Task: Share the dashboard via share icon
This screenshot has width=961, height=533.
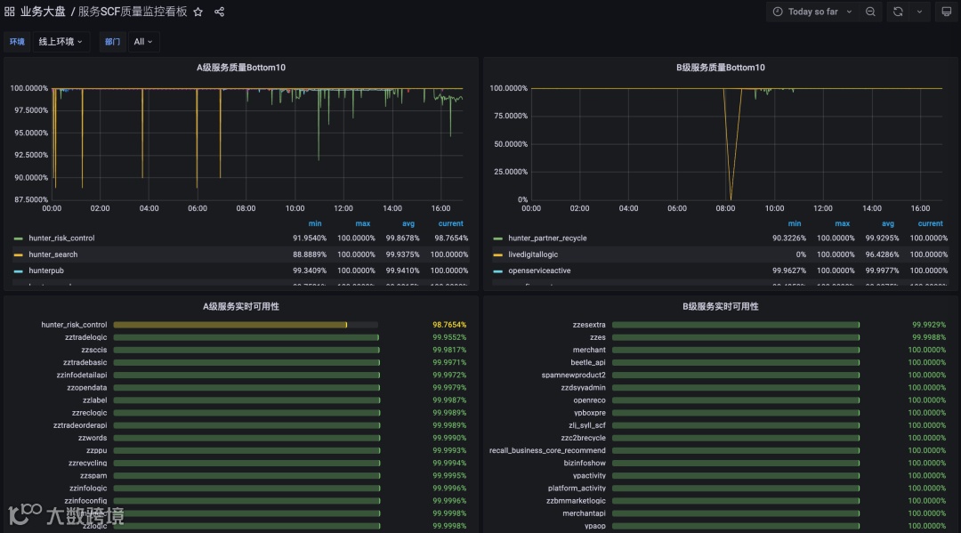Action: [220, 12]
